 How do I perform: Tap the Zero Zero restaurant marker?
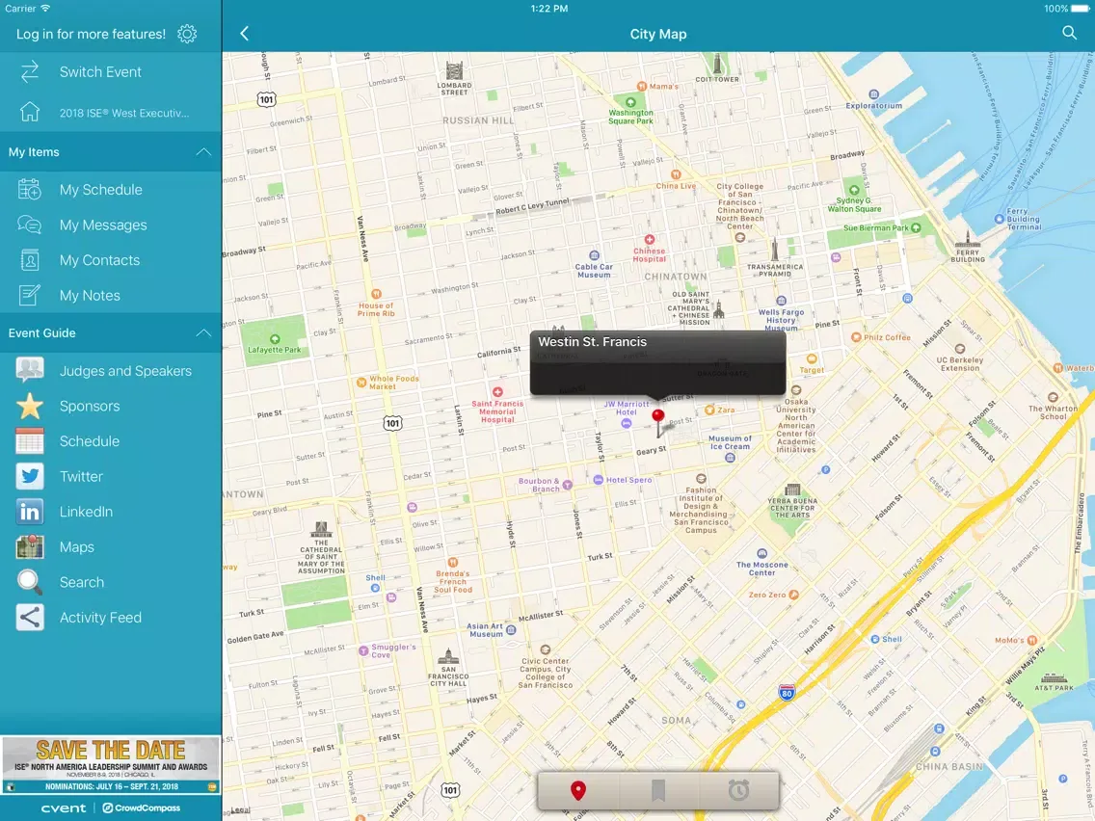point(794,596)
